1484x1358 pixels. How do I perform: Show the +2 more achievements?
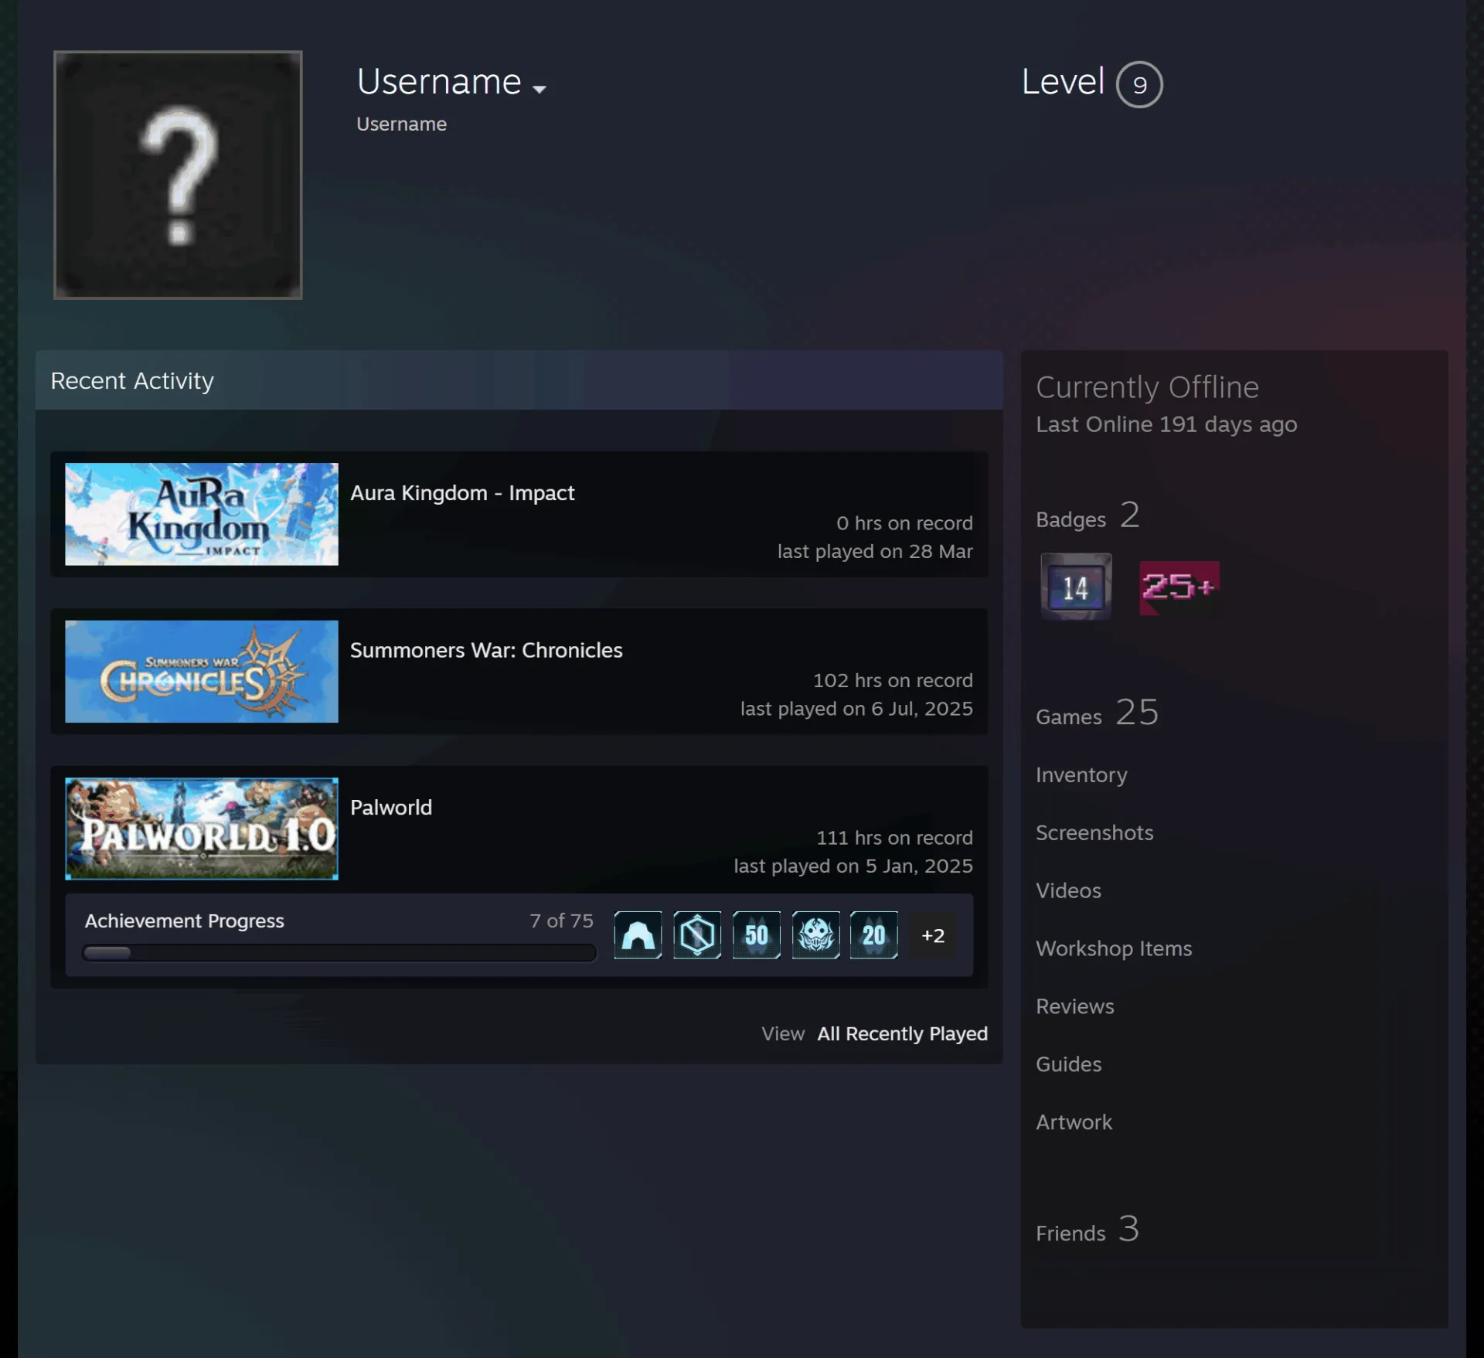(933, 935)
